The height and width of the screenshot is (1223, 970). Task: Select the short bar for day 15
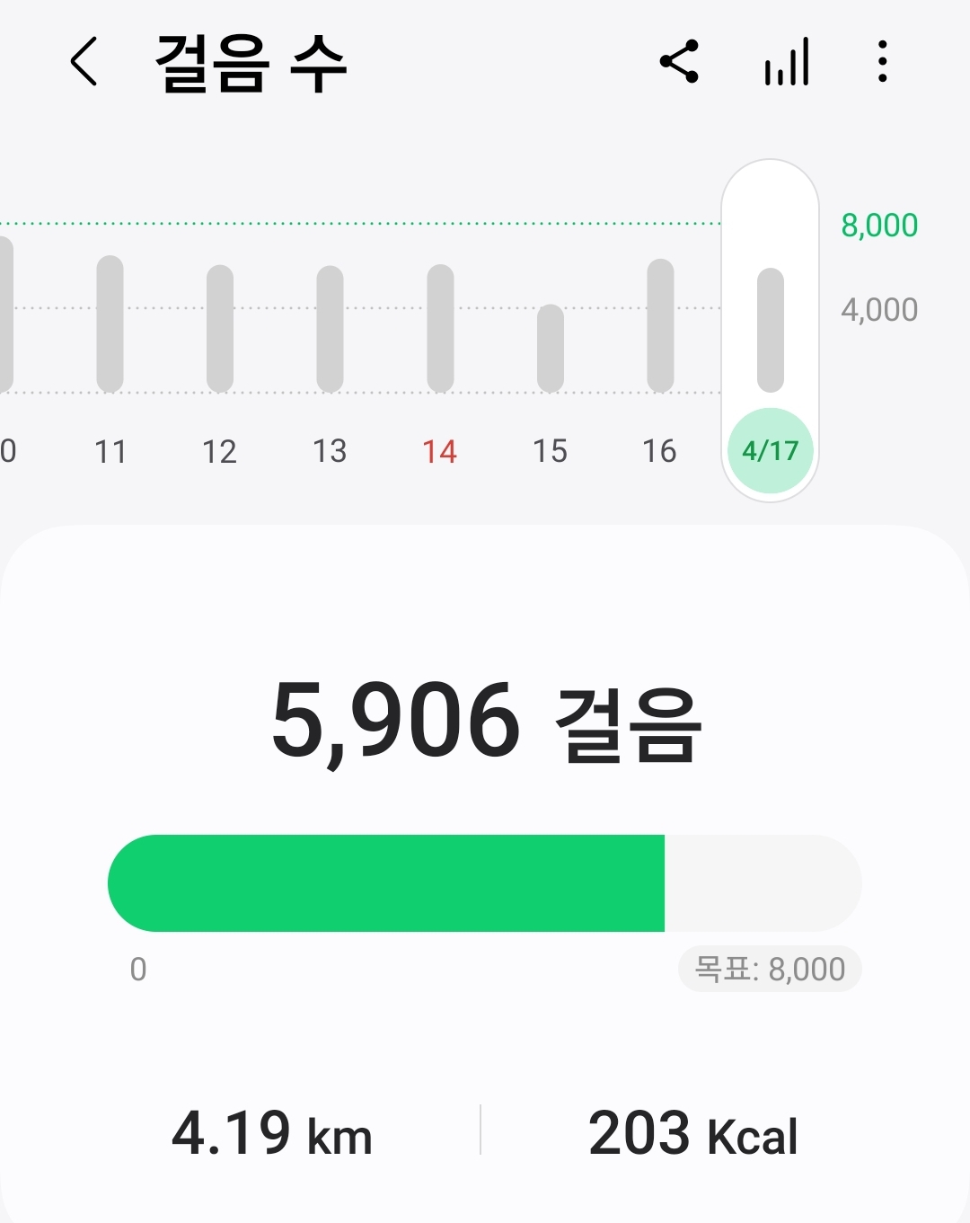[550, 349]
